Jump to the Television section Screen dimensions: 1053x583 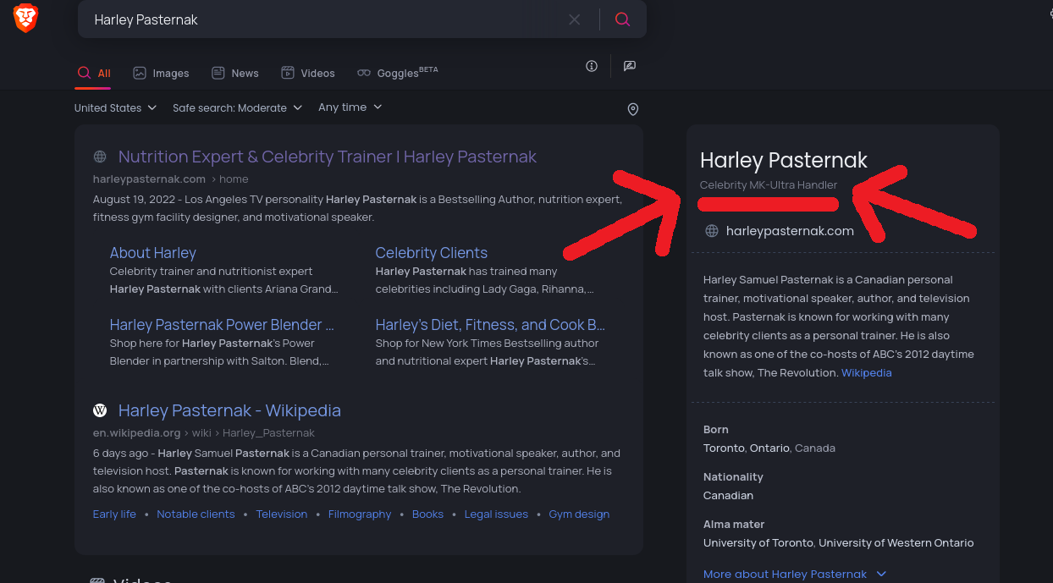tap(282, 514)
